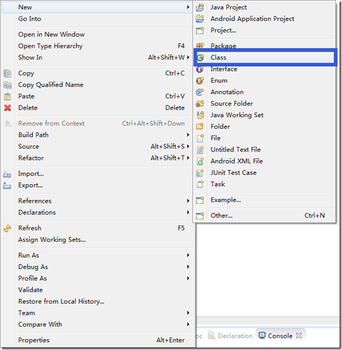
Task: Click the Ctrl+N shortcut text
Action: tap(314, 216)
